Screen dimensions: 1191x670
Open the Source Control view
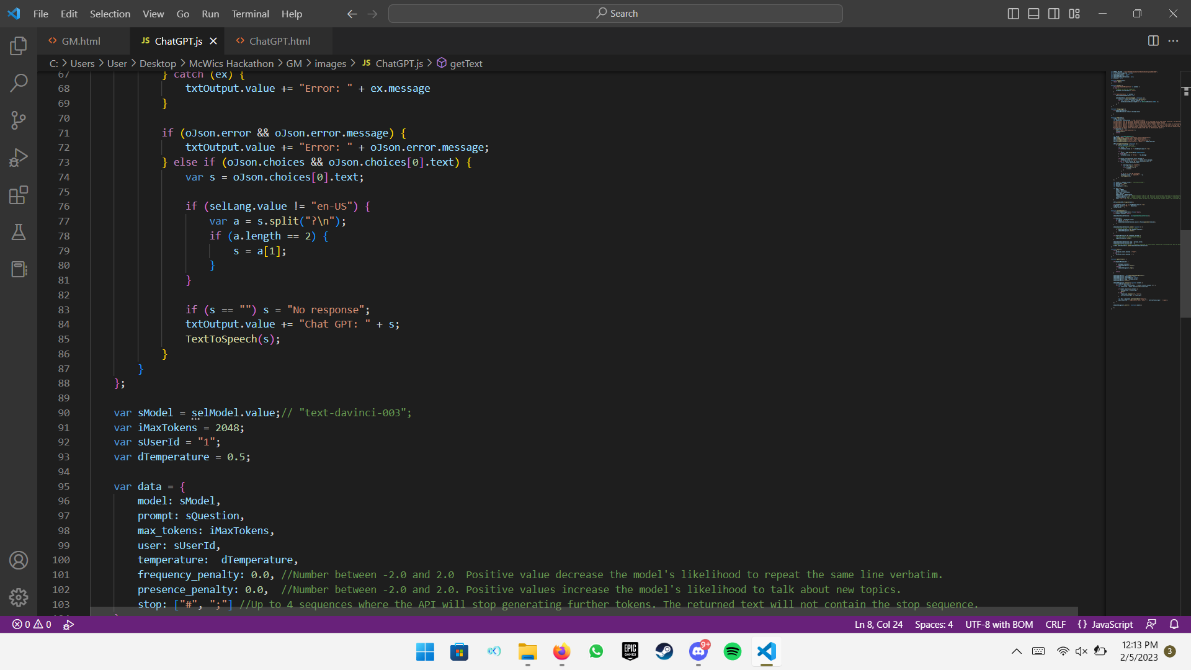[x=19, y=120]
